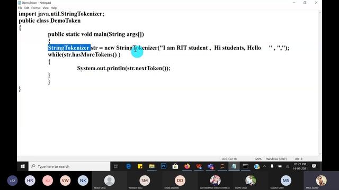Viewport: 339px width, 190px height.
Task: Open Command Prompt from the taskbar
Action: coord(245,166)
